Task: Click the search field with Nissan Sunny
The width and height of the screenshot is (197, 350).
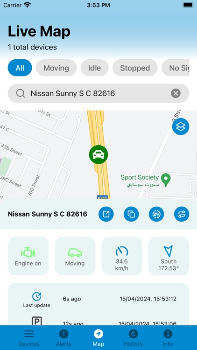Action: pyautogui.click(x=98, y=93)
